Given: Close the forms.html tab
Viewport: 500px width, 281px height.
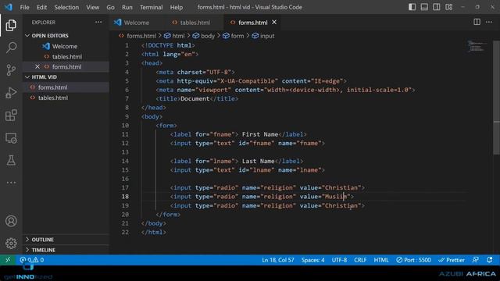Looking at the screenshot, I should (x=274, y=22).
